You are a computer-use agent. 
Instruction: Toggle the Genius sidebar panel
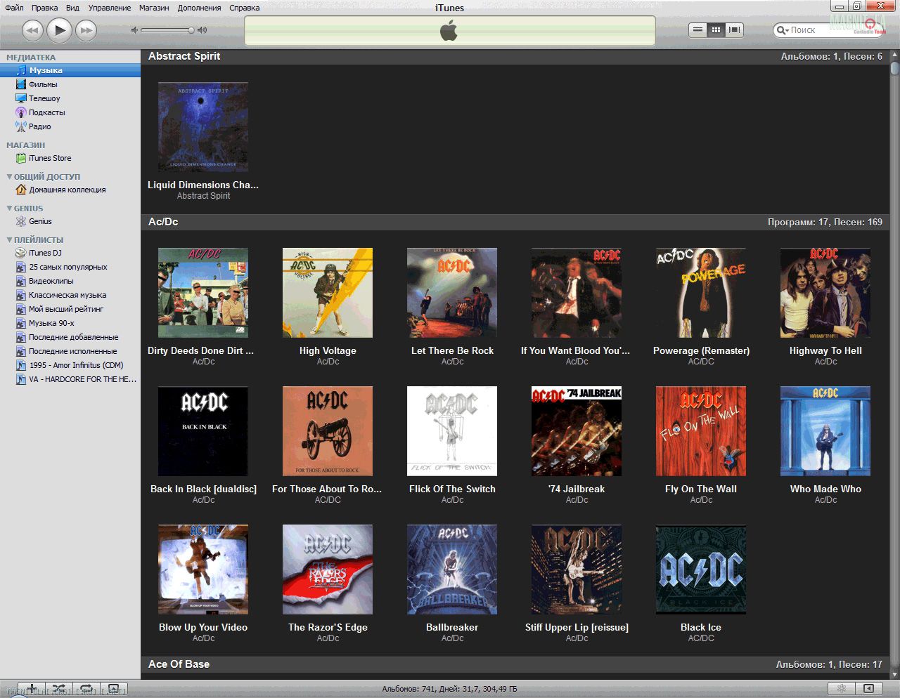point(869,688)
